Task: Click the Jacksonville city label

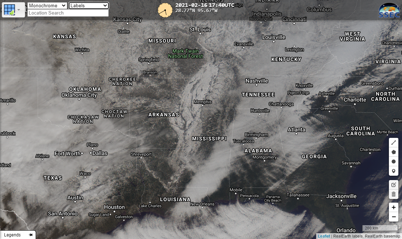Action: (341, 196)
